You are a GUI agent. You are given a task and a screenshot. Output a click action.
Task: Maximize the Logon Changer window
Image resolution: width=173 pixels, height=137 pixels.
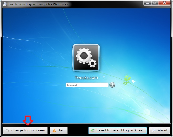tap(155, 3)
